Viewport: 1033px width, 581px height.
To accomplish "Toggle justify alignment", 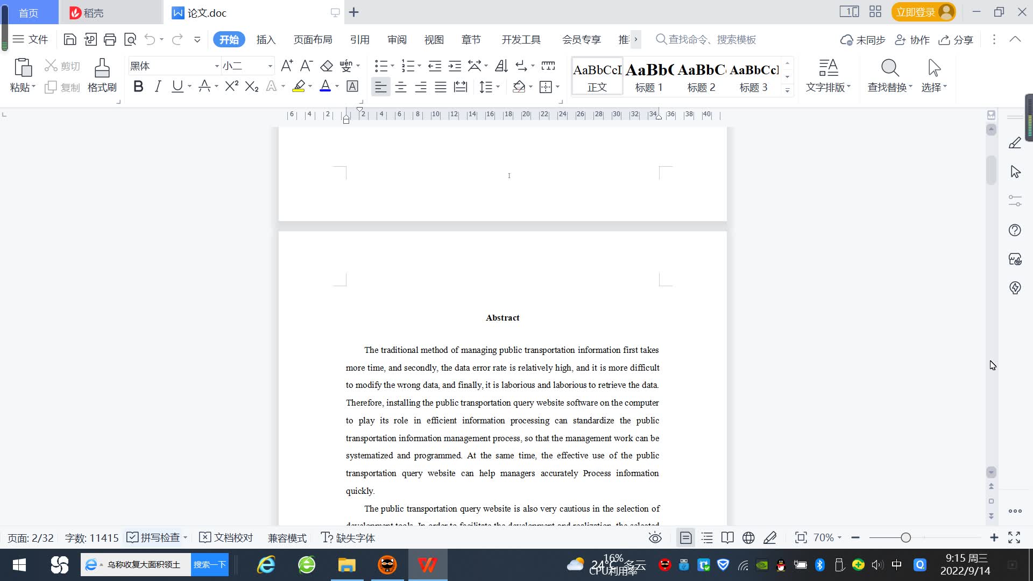I will click(x=441, y=87).
